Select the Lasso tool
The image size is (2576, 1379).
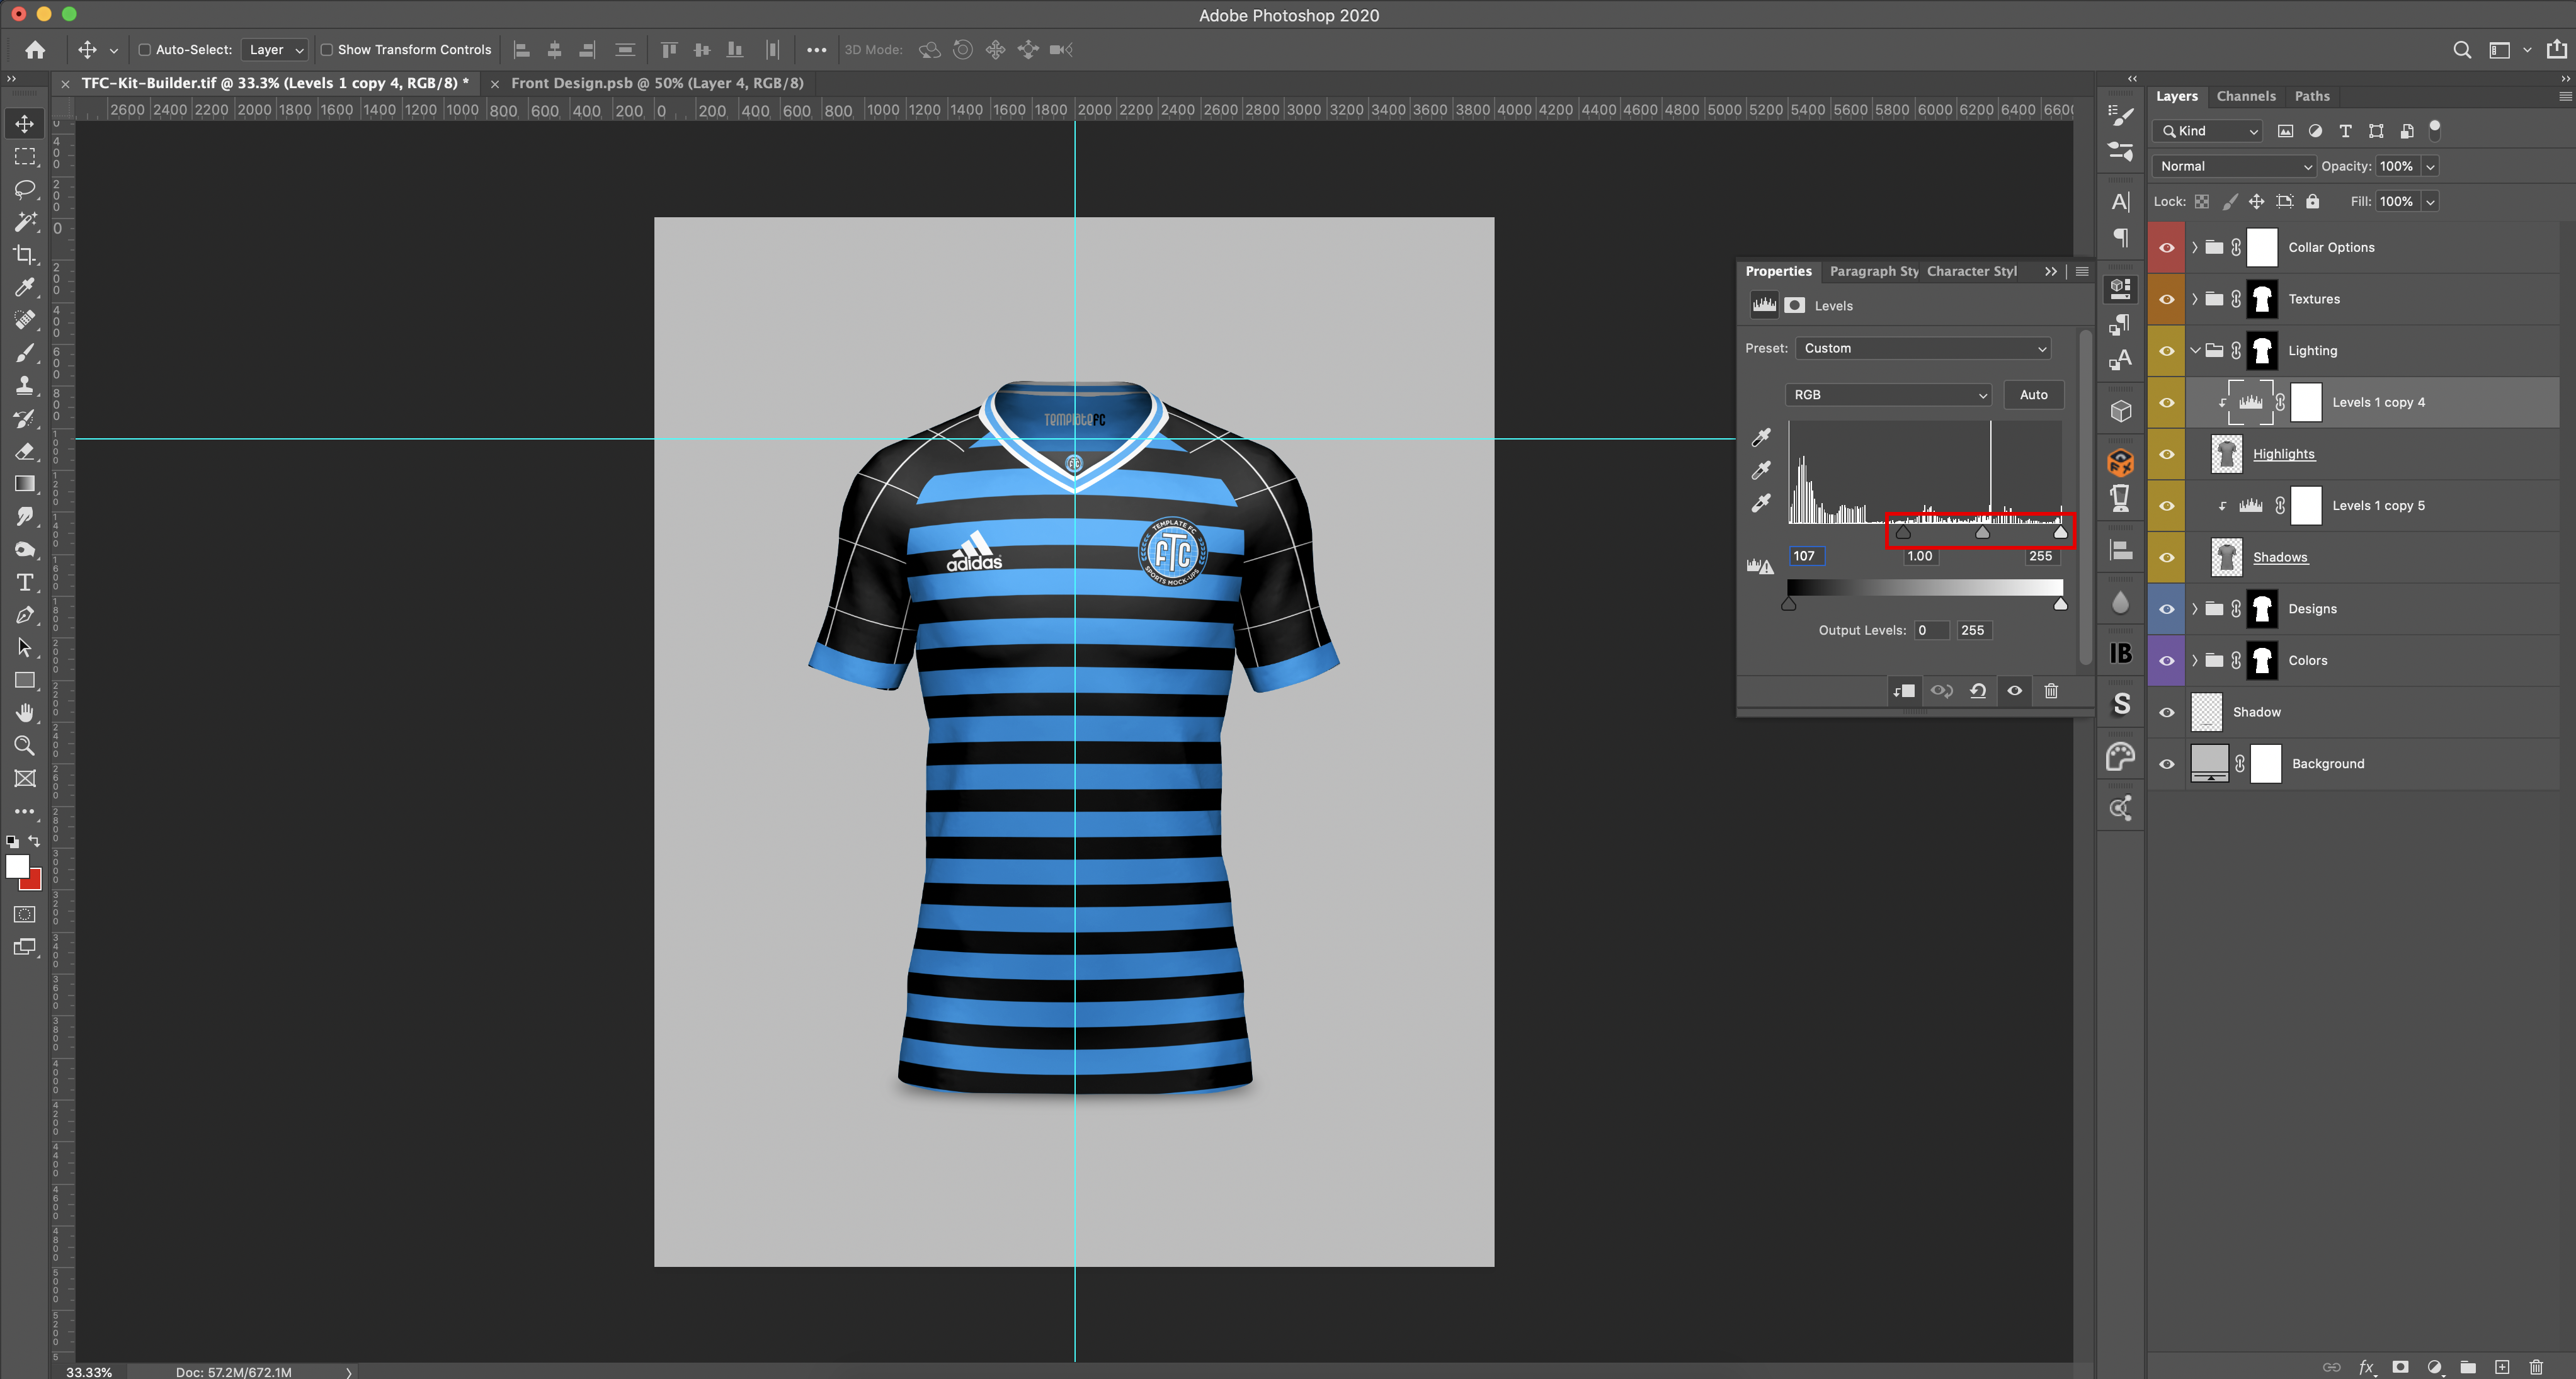(25, 189)
